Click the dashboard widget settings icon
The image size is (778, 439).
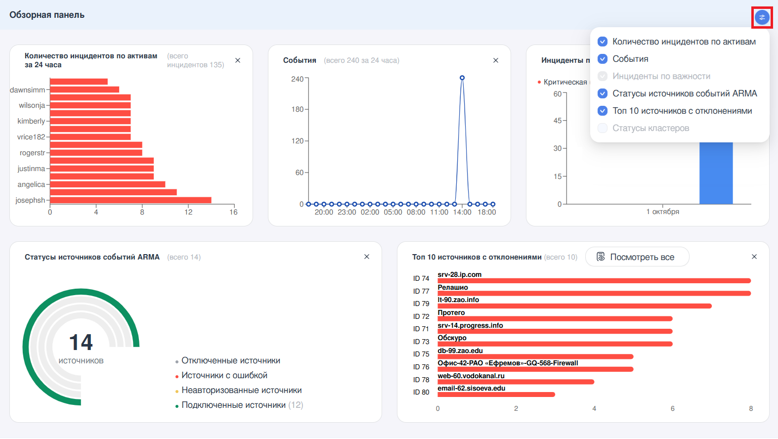[762, 18]
